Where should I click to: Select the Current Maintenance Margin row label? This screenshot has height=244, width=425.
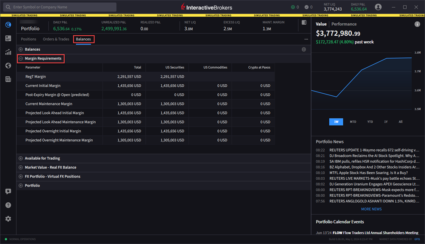pos(49,104)
